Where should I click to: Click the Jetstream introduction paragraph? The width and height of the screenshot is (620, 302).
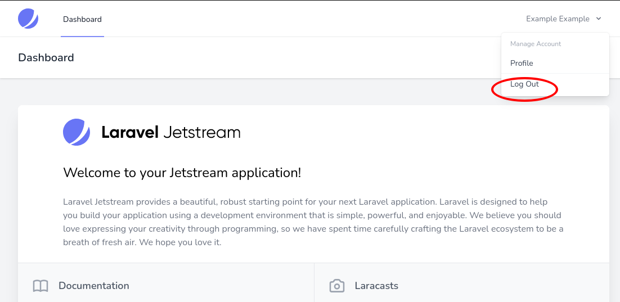(313, 222)
